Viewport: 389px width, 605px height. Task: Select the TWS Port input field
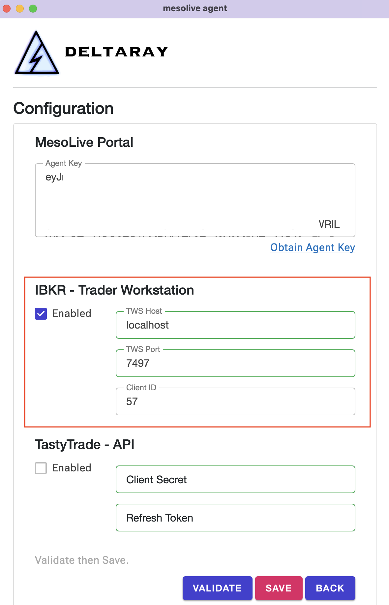[235, 364]
